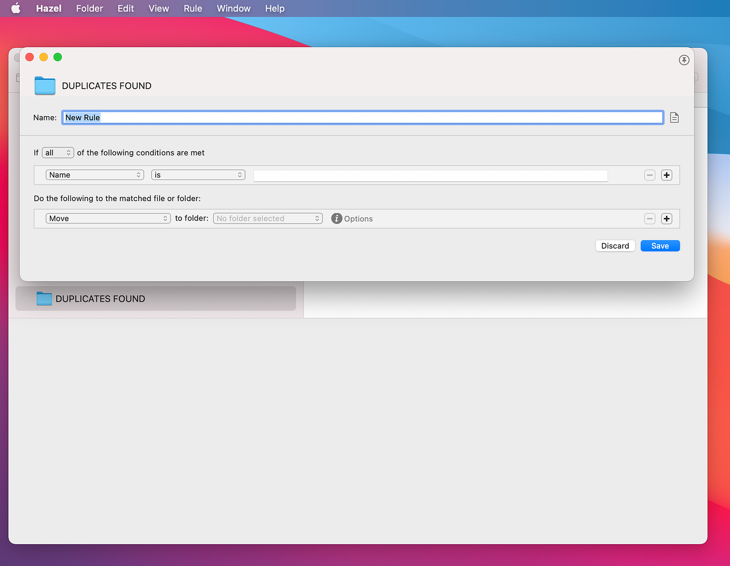Open the View menu
The image size is (730, 566).
[x=159, y=8]
